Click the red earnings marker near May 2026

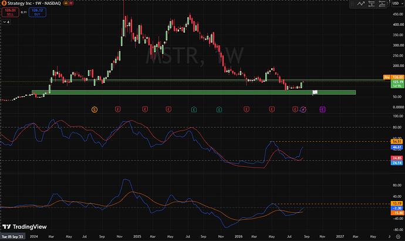click(272, 110)
